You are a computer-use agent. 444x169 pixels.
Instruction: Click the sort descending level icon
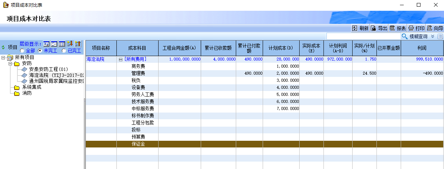(x=70, y=44)
